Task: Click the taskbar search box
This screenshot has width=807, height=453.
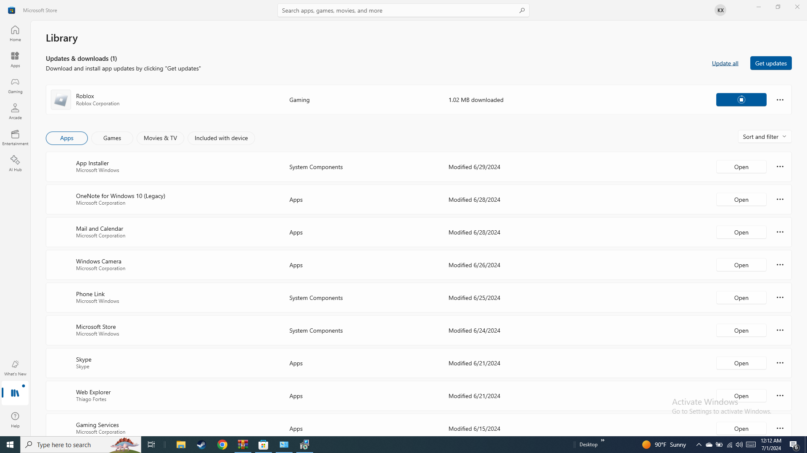Action: [x=81, y=445]
